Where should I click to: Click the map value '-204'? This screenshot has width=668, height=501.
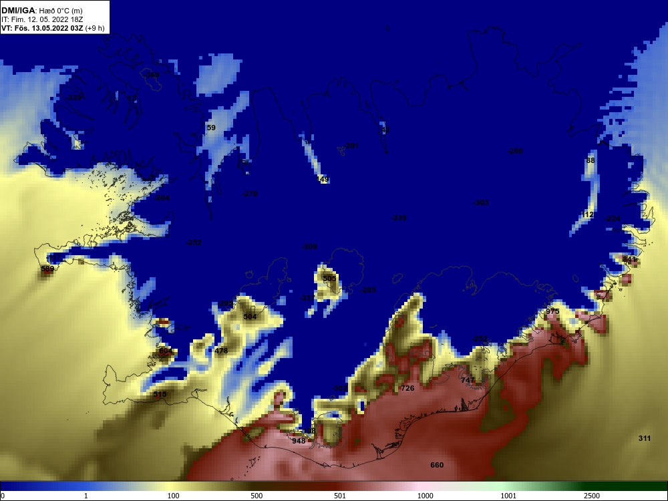[162, 198]
